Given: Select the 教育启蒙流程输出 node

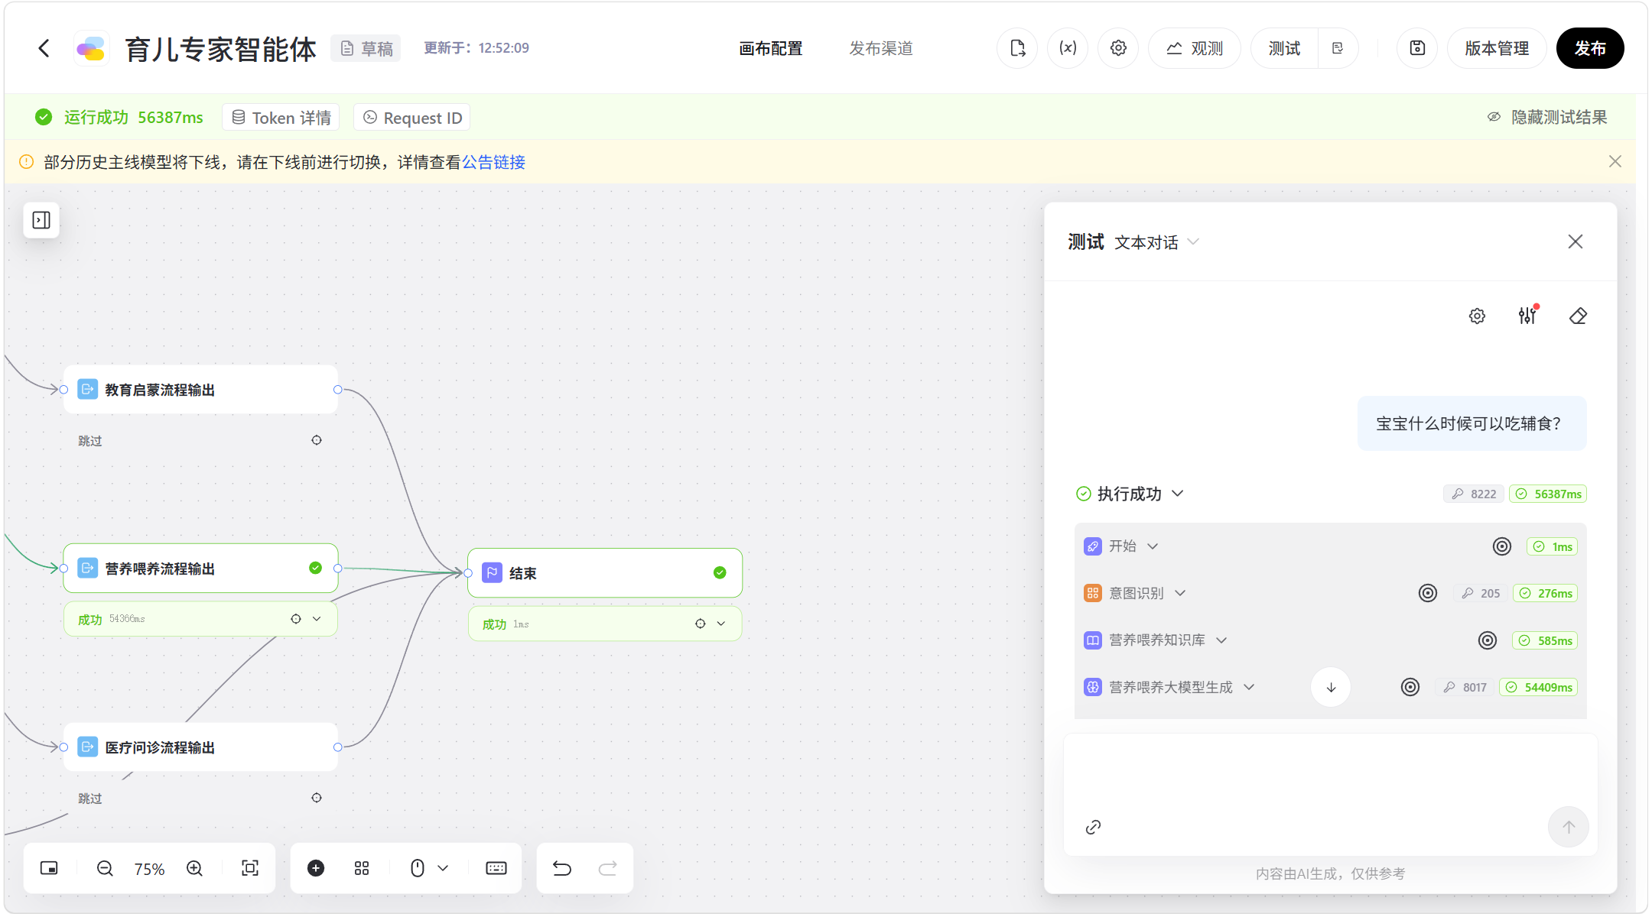Looking at the screenshot, I should [200, 390].
